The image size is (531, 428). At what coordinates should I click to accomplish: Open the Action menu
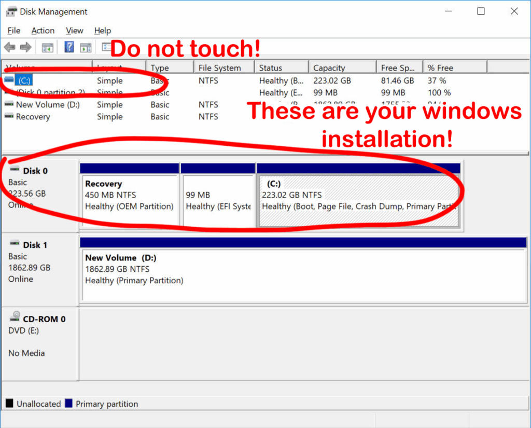[x=43, y=31]
